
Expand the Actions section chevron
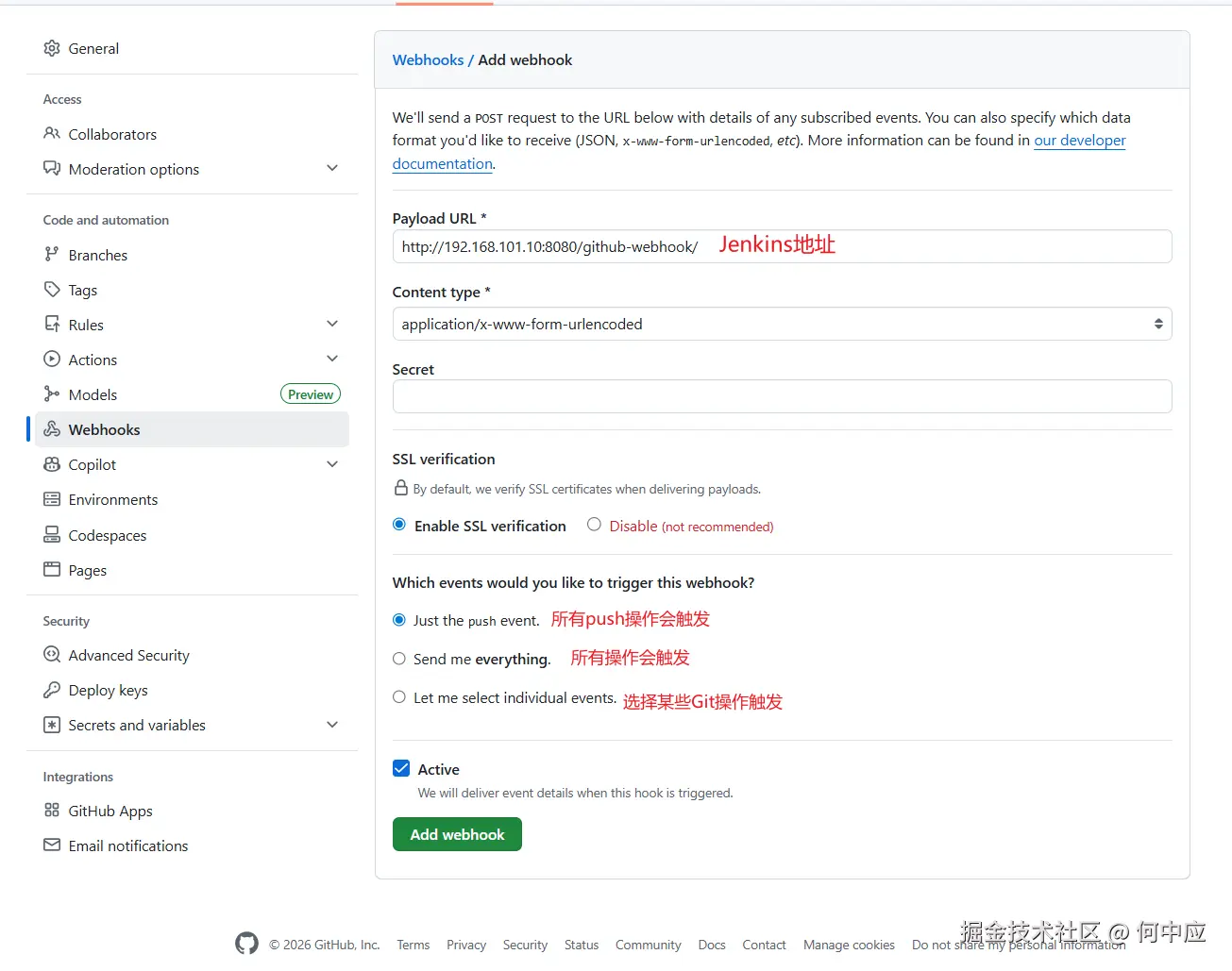tap(332, 359)
